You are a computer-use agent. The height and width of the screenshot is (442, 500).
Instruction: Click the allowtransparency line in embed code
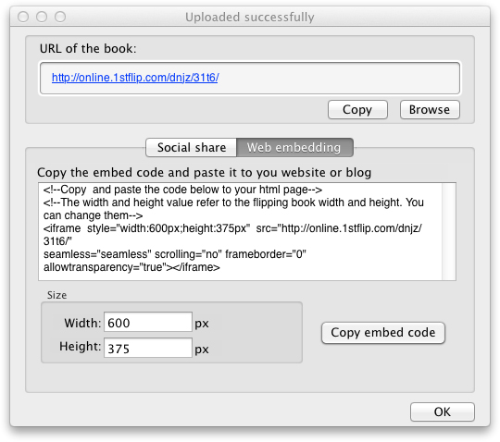click(131, 267)
